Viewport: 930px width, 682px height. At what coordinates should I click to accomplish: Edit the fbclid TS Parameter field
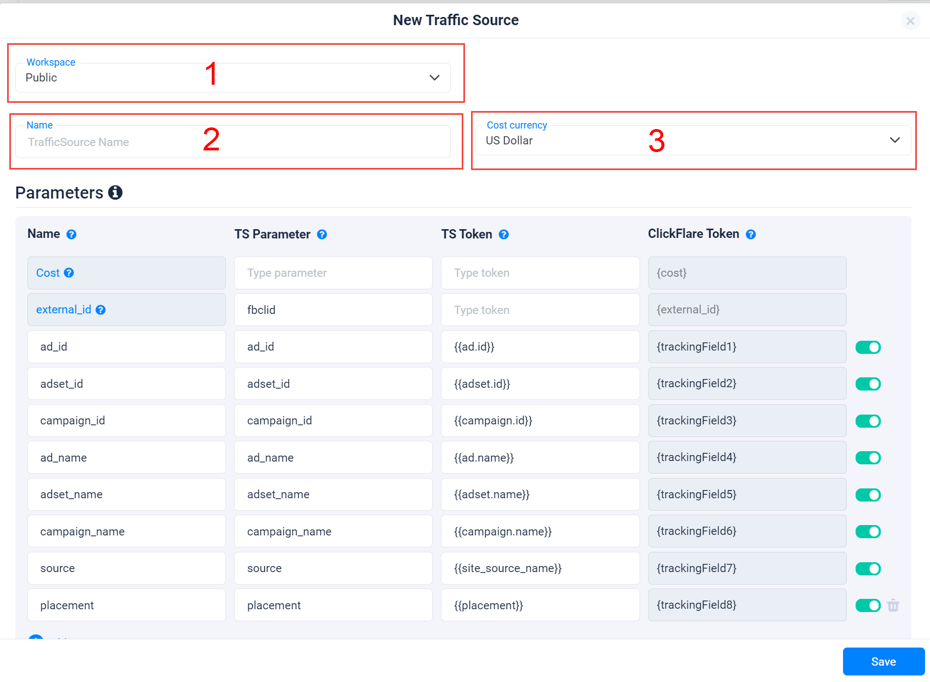333,310
